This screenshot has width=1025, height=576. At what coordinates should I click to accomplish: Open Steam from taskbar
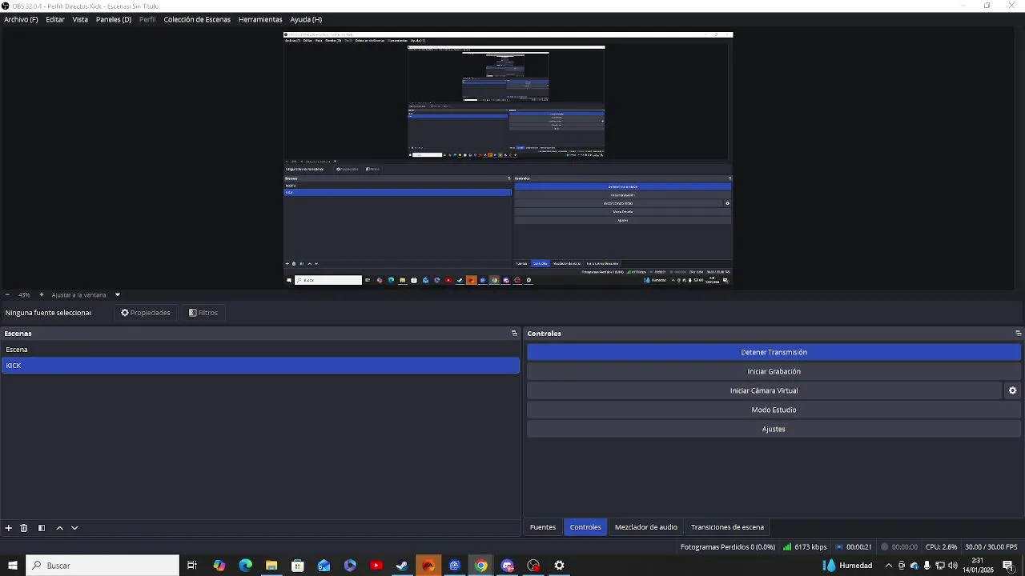pyautogui.click(x=402, y=566)
